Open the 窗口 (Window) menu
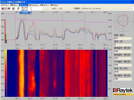Screen dimensions: 134x100 coord(34,5)
